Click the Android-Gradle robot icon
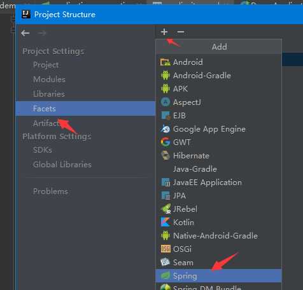This screenshot has width=303, height=290. pyautogui.click(x=166, y=75)
